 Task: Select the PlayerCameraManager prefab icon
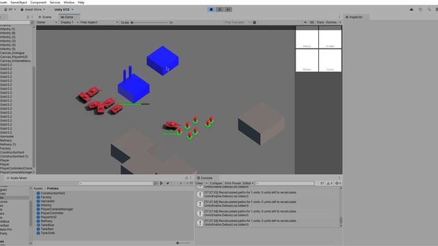pyautogui.click(x=38, y=209)
